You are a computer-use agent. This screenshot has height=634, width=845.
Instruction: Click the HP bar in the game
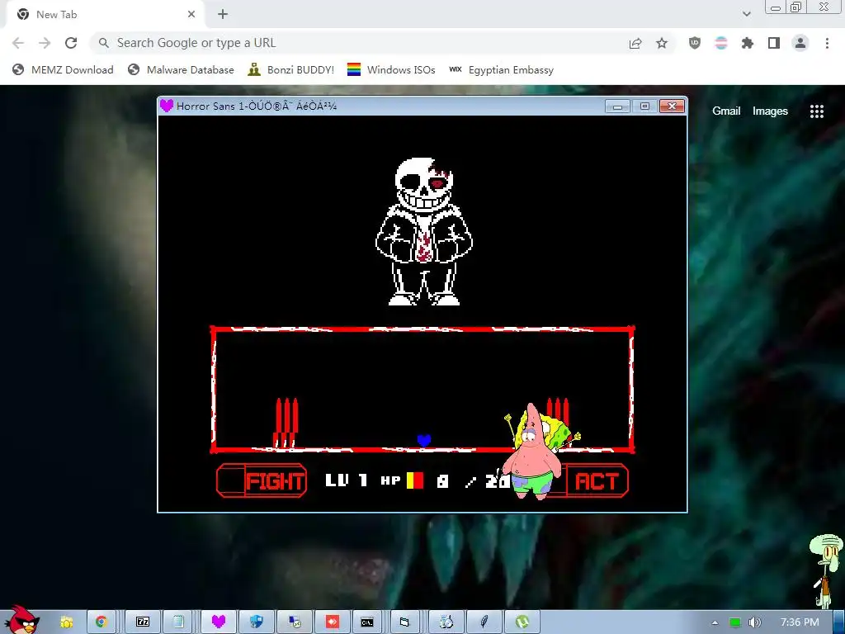tap(415, 480)
